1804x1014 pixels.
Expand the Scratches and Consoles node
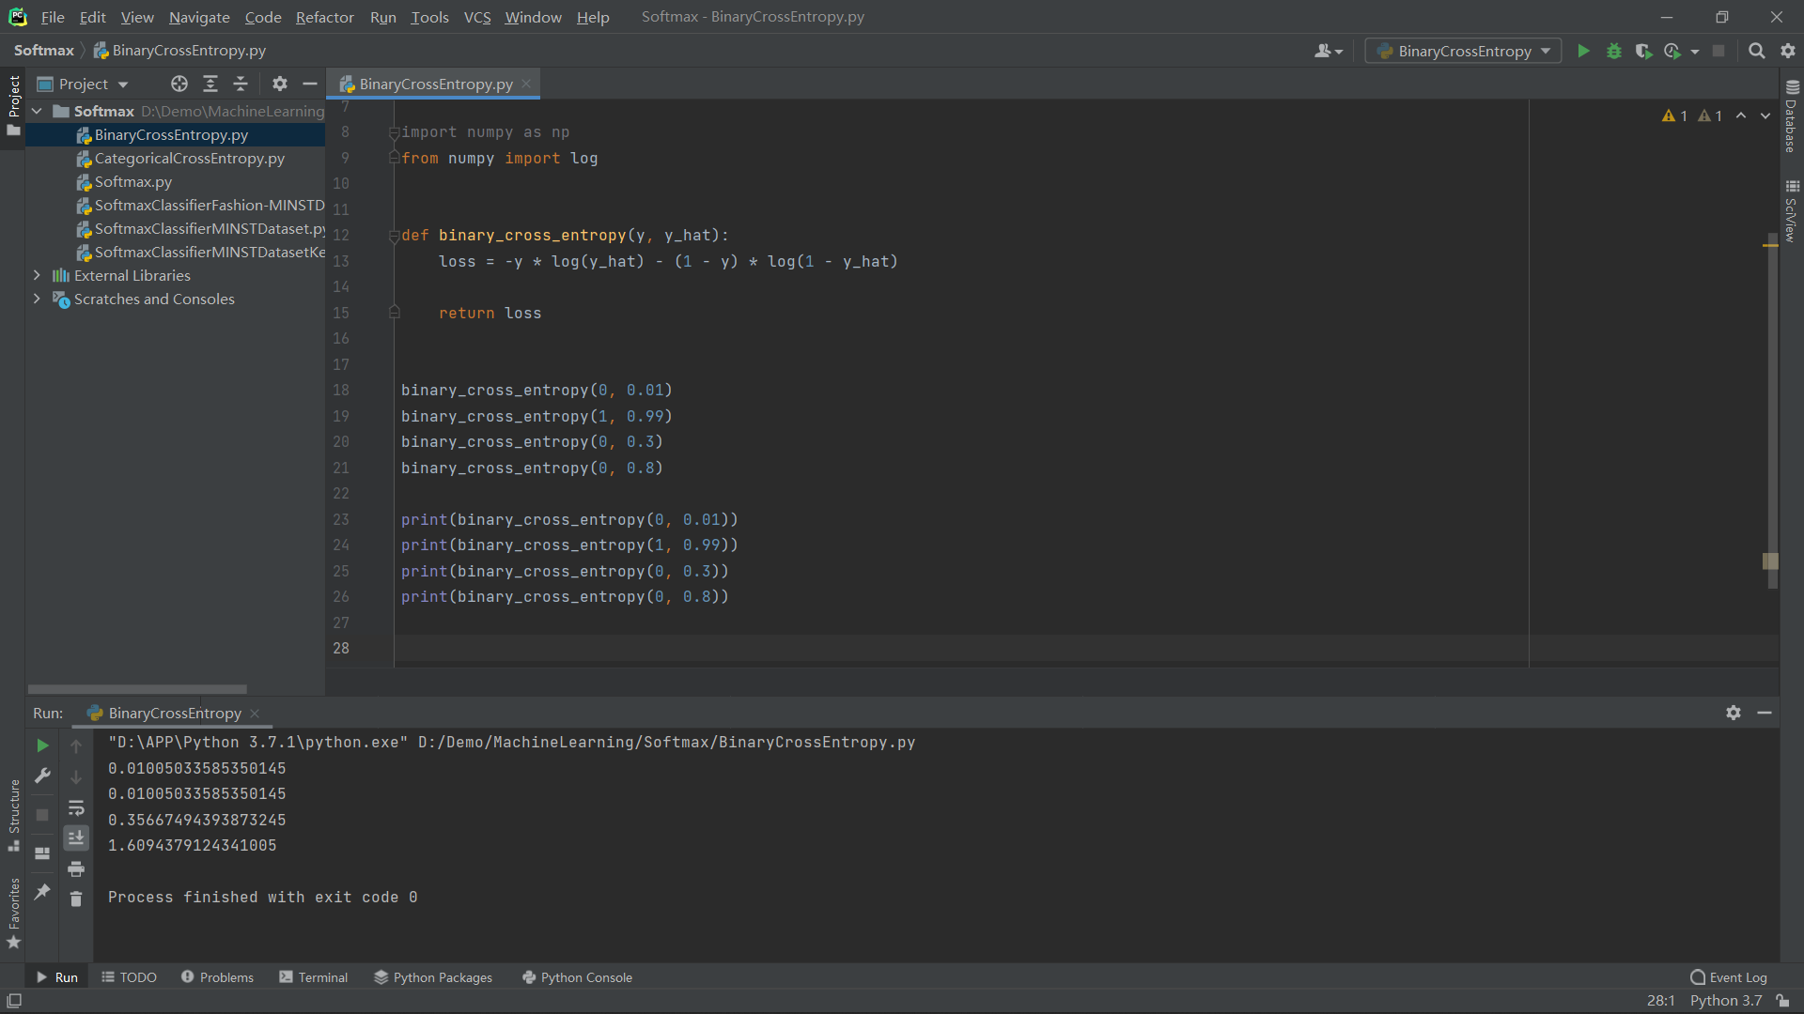pyautogui.click(x=37, y=299)
